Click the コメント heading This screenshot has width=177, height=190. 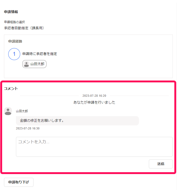point(11,88)
